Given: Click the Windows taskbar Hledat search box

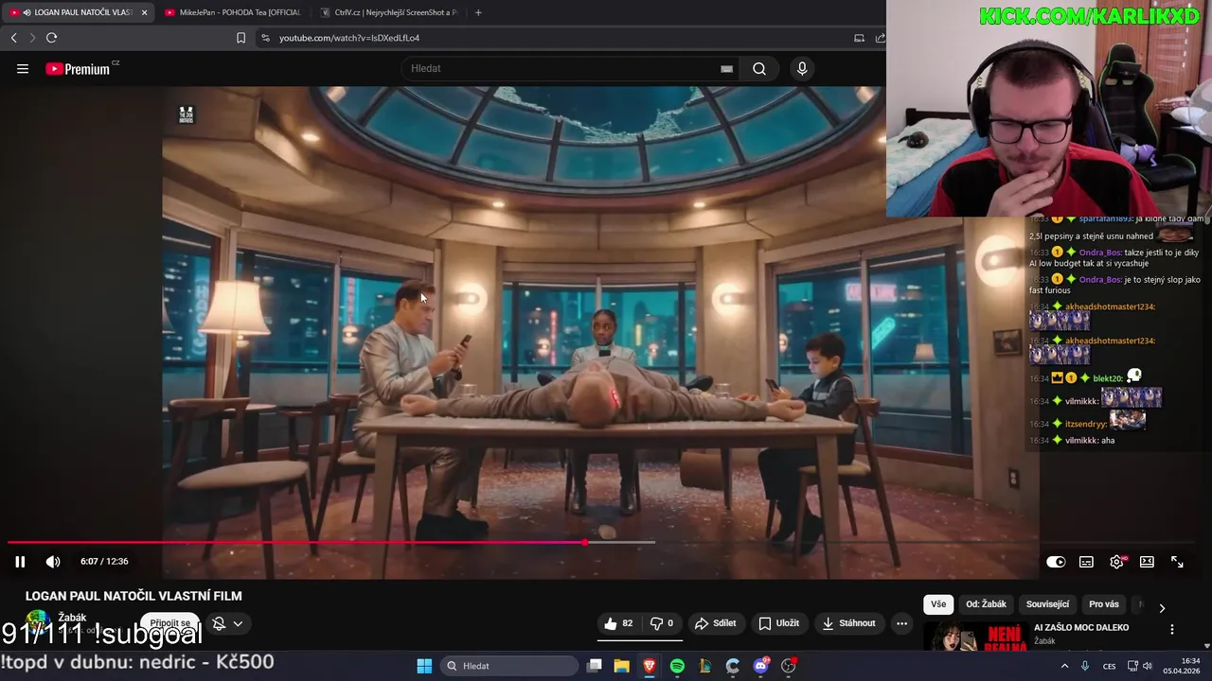Looking at the screenshot, I should point(509,666).
